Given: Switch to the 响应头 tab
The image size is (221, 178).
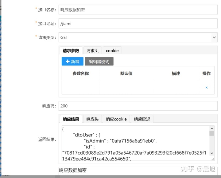Looking at the screenshot, I should click(92, 119).
